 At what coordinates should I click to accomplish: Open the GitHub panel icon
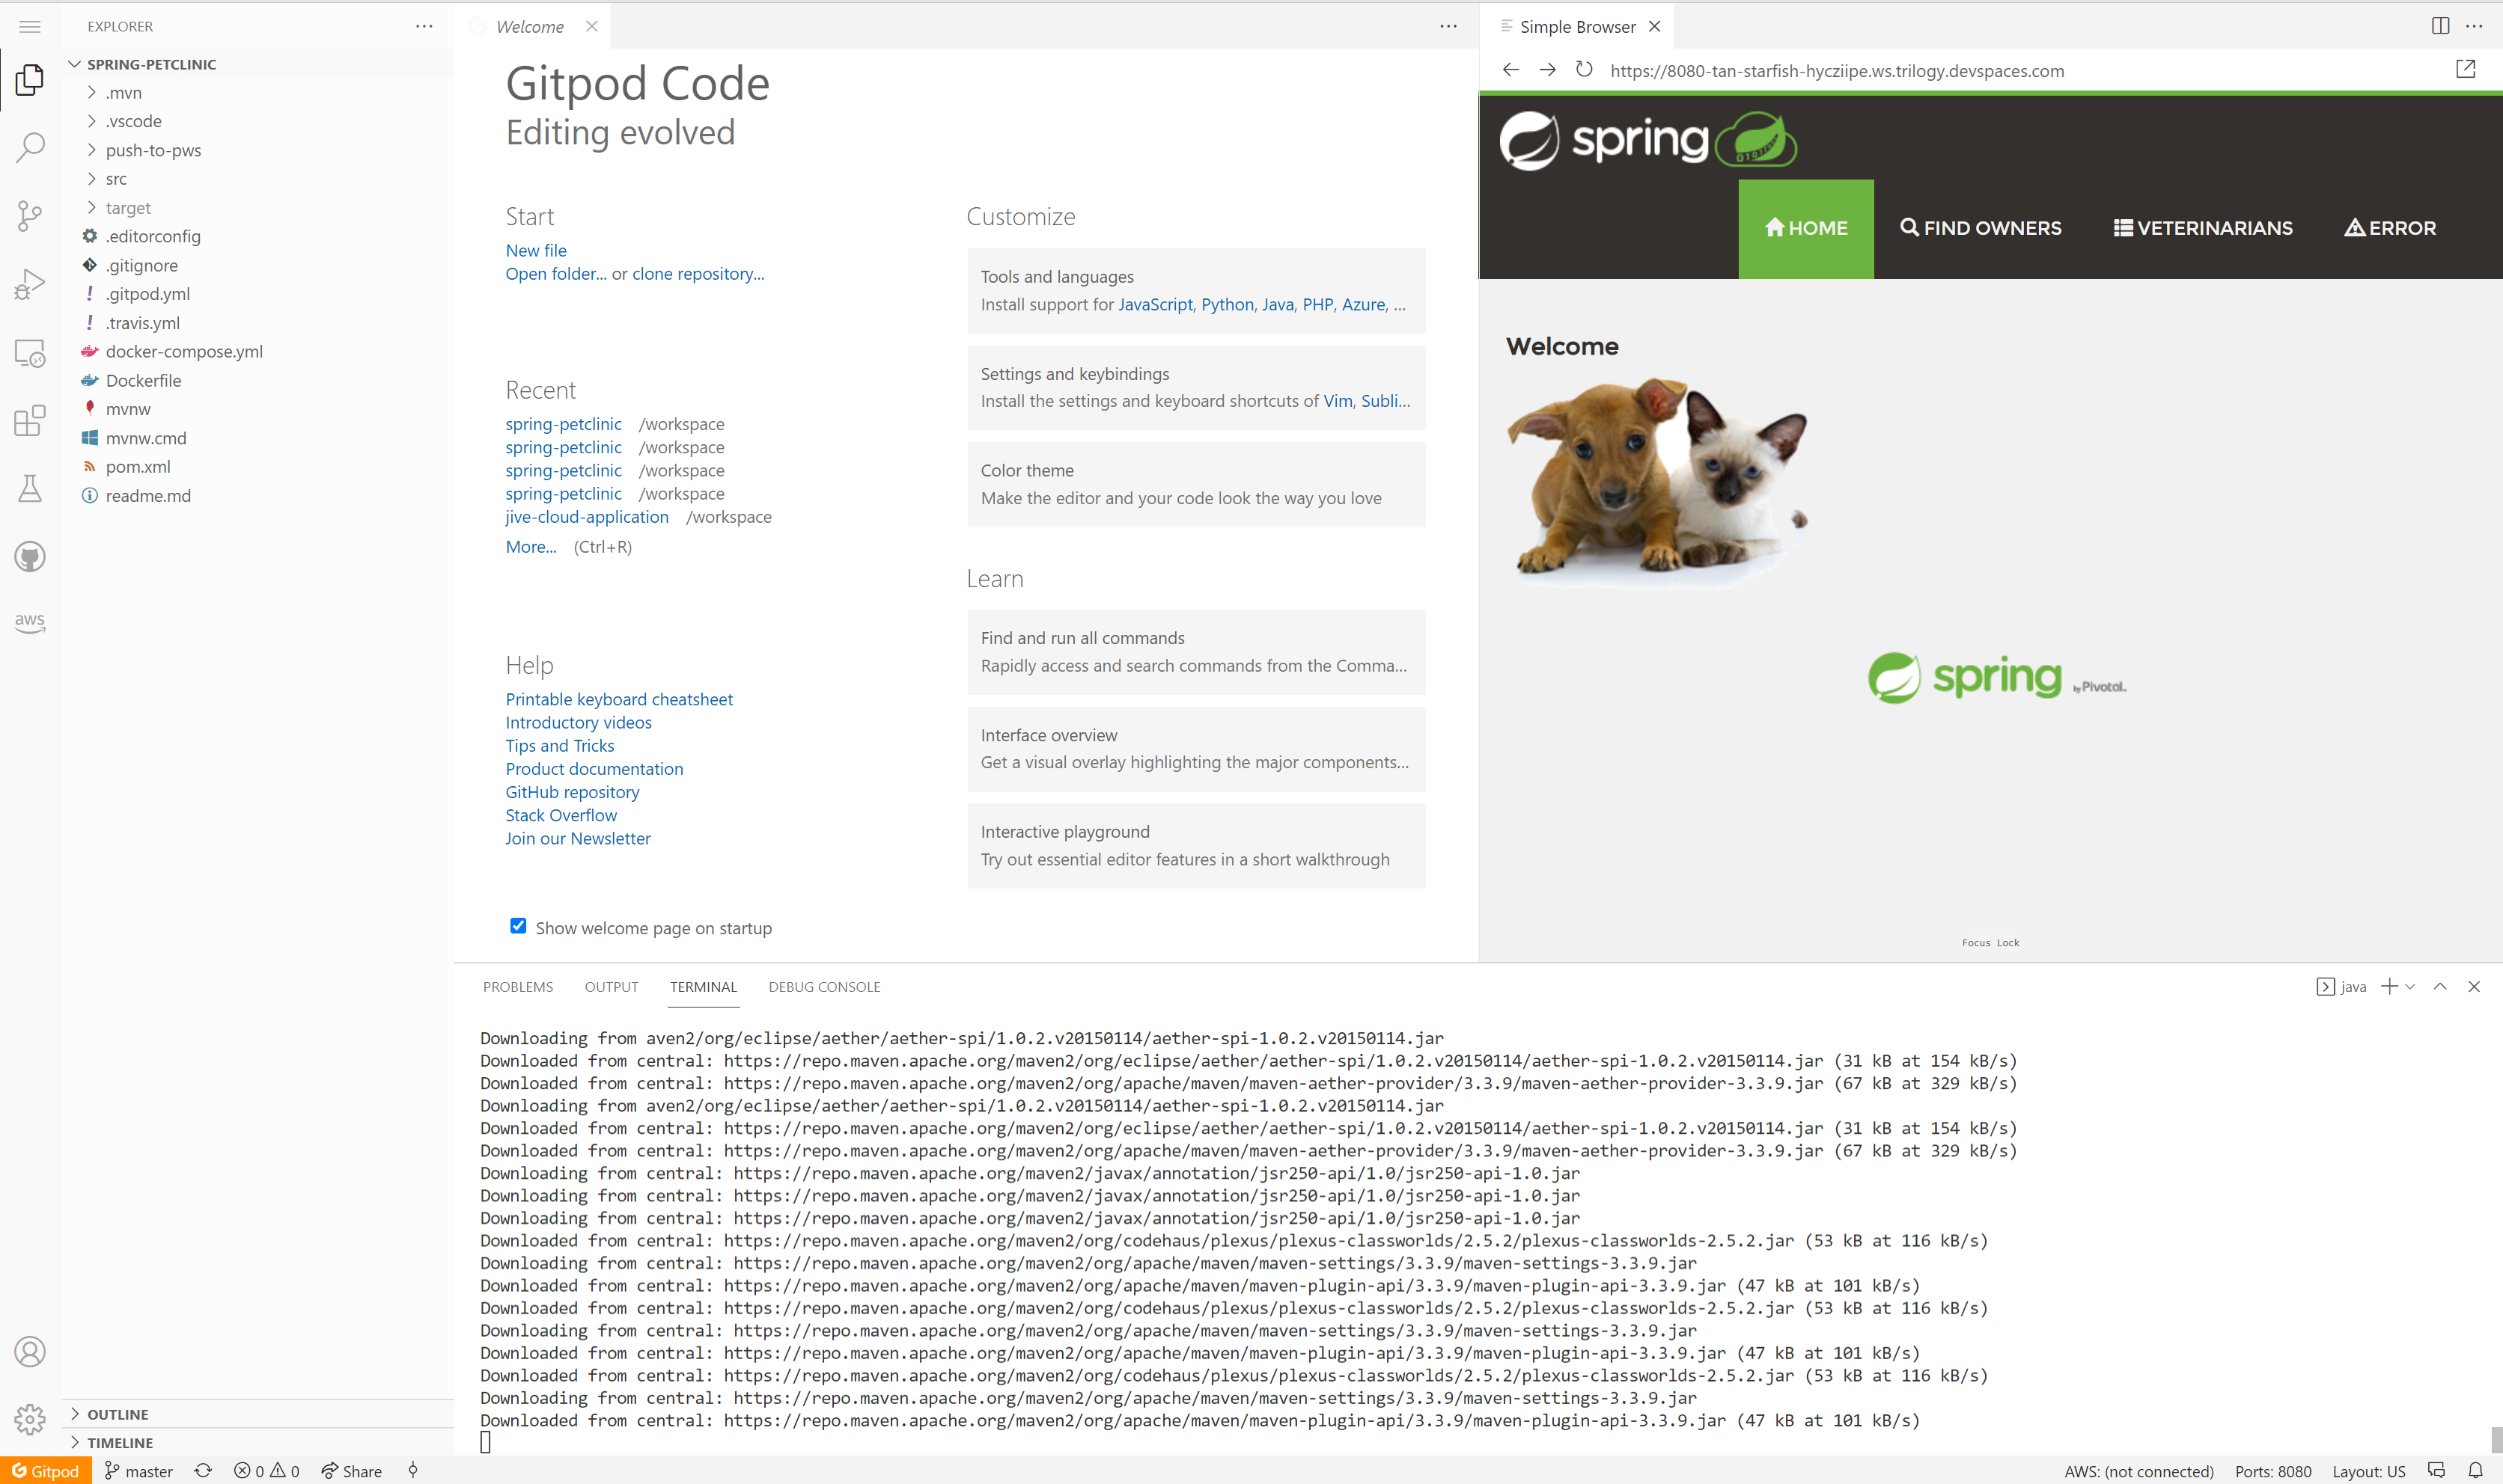pyautogui.click(x=30, y=557)
